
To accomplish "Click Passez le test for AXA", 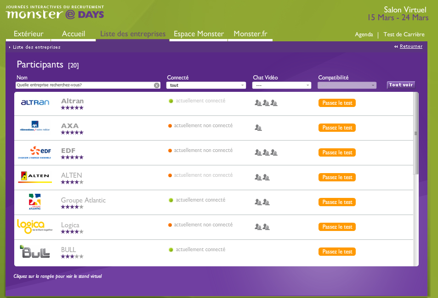I will click(337, 128).
